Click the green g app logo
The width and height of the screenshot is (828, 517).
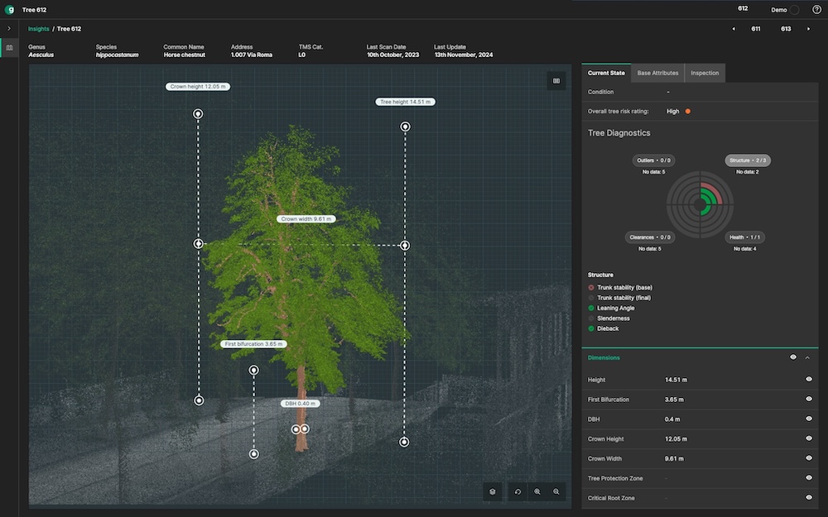9,9
